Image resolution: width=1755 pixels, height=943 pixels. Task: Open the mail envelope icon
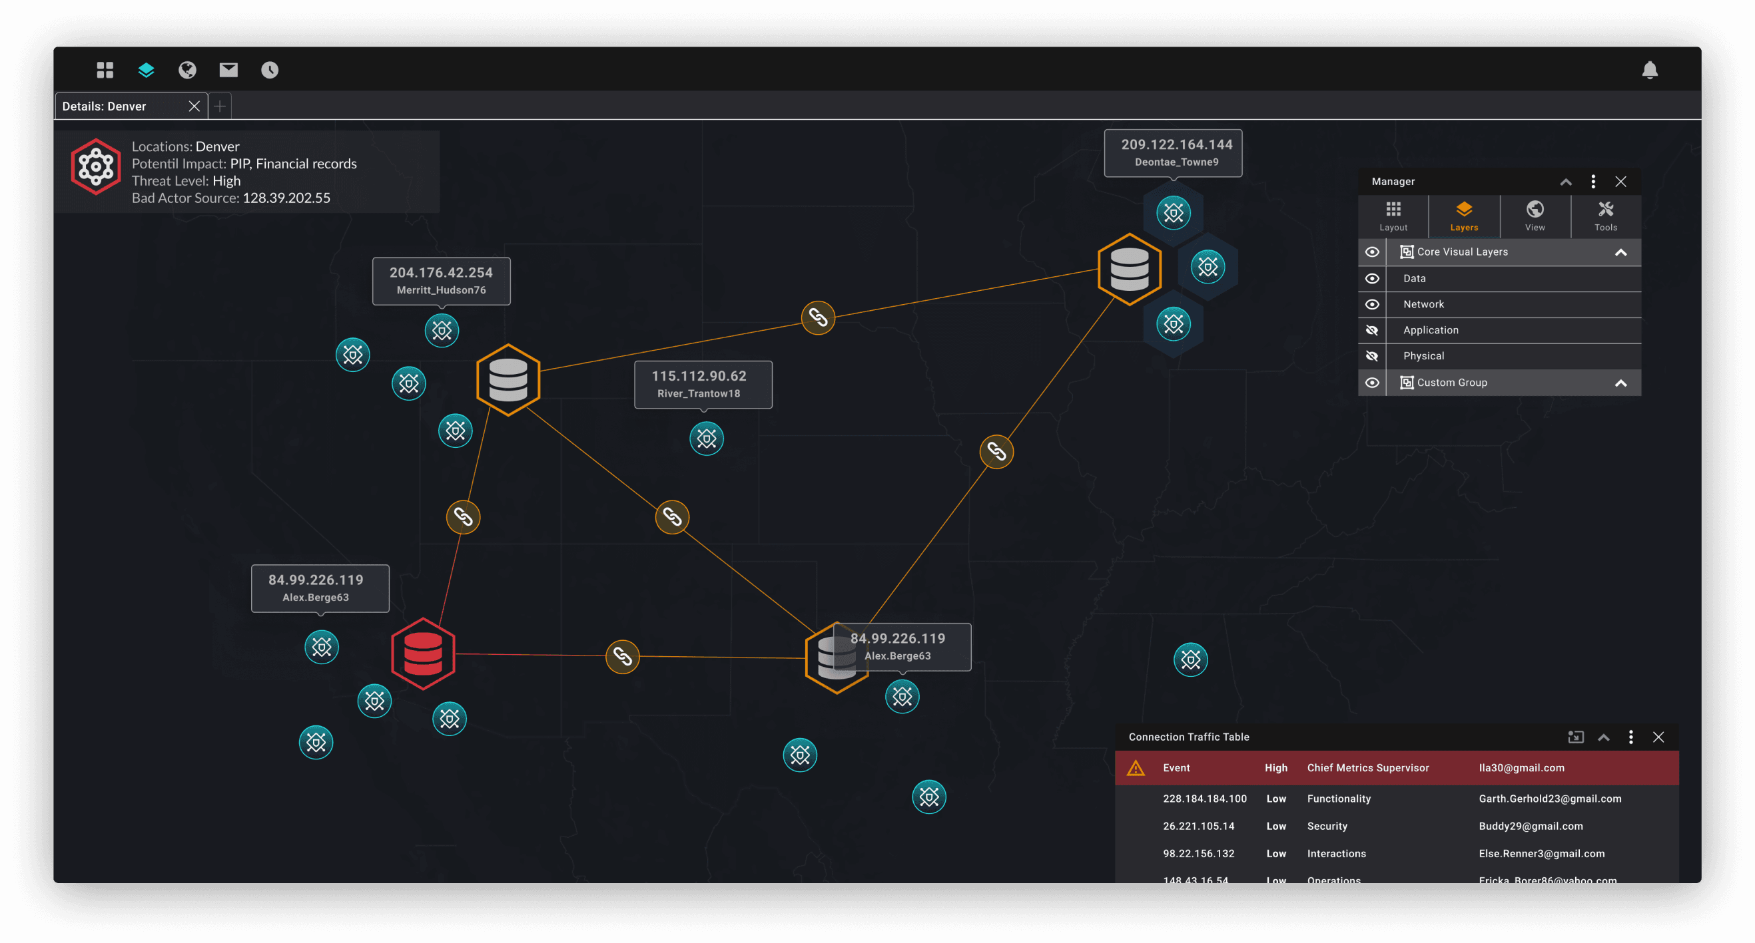(228, 69)
